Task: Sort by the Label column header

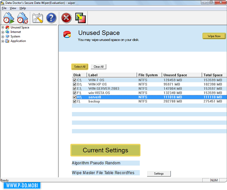Action: [111, 75]
